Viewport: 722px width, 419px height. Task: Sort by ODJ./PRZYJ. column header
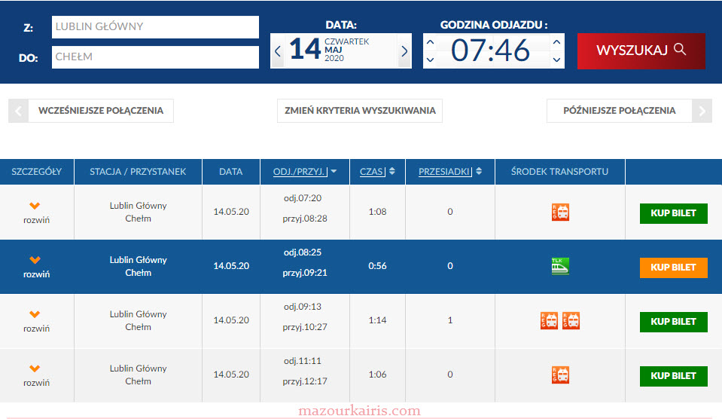pyautogui.click(x=305, y=172)
